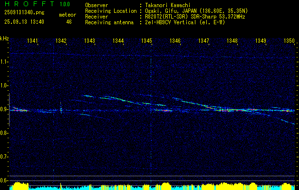Click the HROFFT title text
Screen dimensions: 299x190
click(x=30, y=4)
